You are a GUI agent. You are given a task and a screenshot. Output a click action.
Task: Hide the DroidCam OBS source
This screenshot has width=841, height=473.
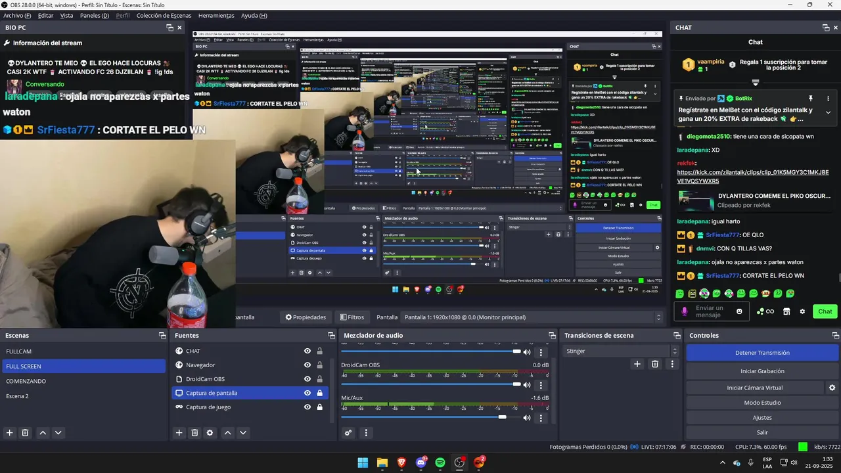[307, 379]
